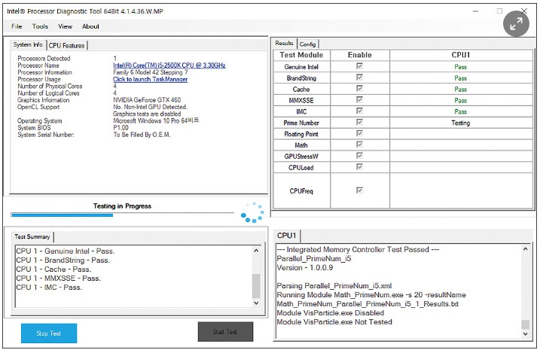Click 'To Be Filled By O.E.M.' serial value
The image size is (540, 353).
[x=142, y=135]
